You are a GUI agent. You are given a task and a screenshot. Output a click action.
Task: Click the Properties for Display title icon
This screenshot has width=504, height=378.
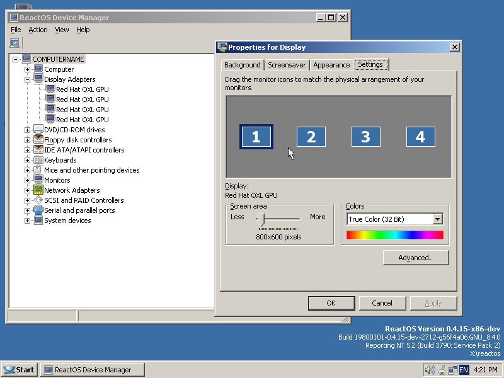(222, 47)
